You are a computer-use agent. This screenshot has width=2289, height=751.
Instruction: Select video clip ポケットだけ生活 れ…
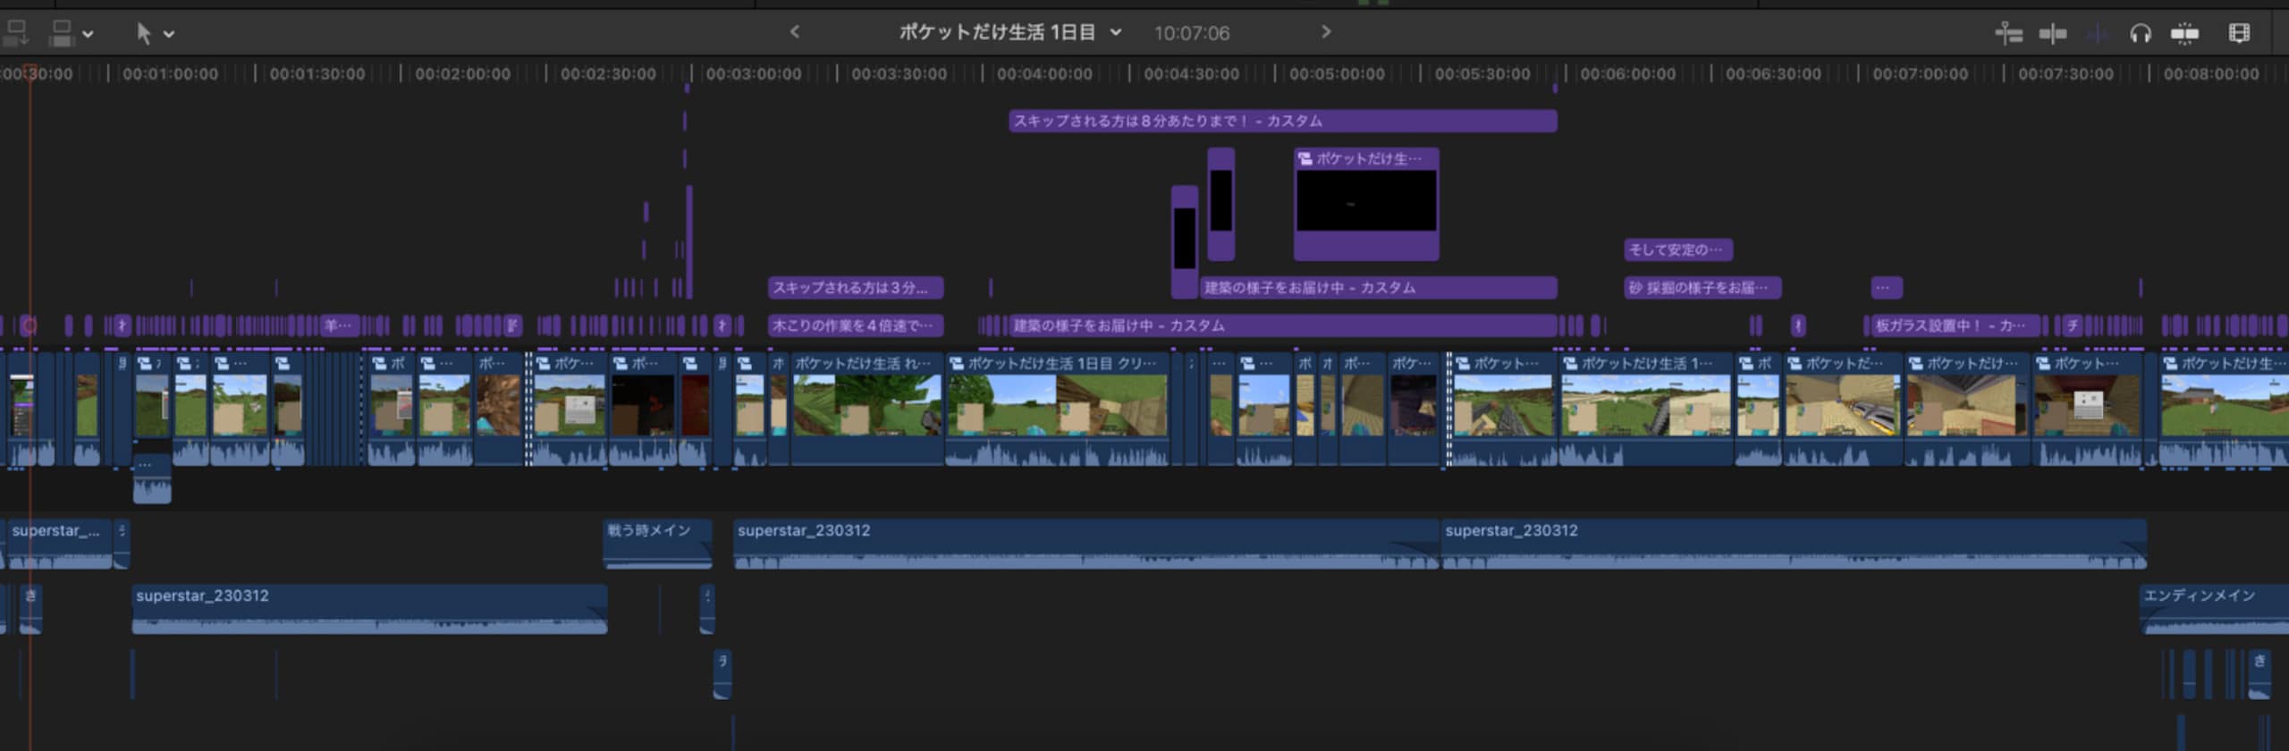pyautogui.click(x=866, y=409)
